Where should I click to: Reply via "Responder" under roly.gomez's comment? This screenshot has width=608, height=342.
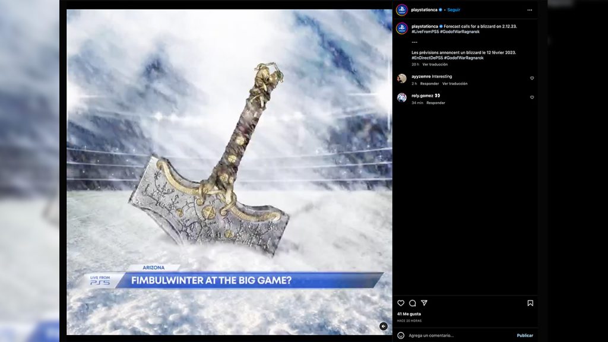pos(435,103)
